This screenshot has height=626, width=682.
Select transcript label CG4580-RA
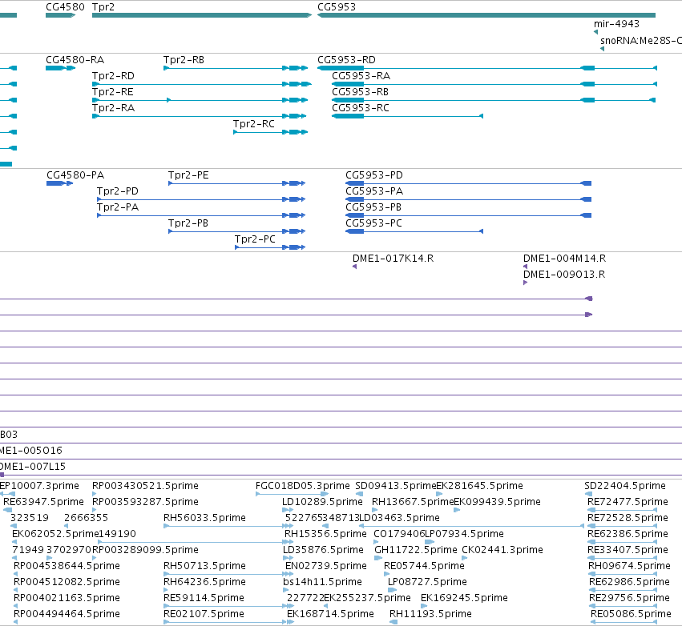click(75, 59)
